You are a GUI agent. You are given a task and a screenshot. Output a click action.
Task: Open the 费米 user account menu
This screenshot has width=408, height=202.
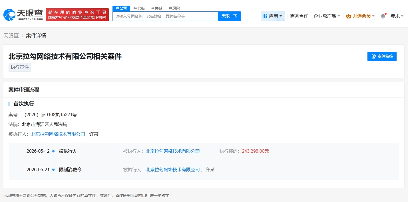(397, 16)
